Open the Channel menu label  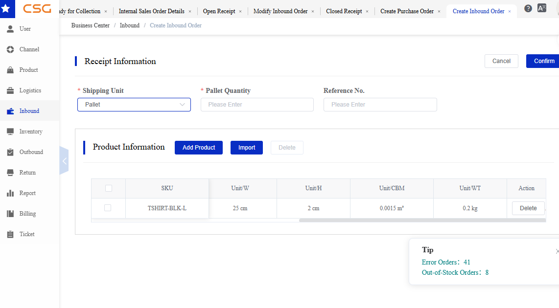(29, 49)
